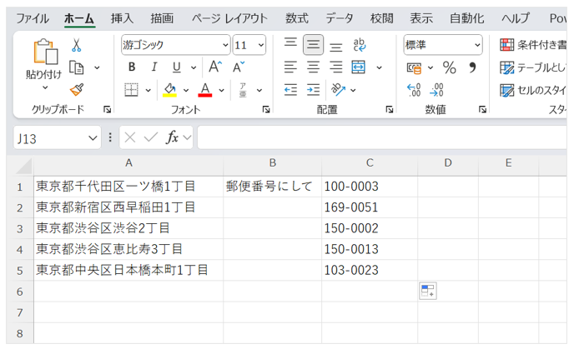Apply red font color
Image resolution: width=574 pixels, height=354 pixels.
205,90
